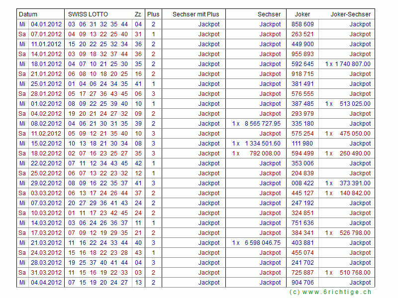The width and height of the screenshot is (398, 298).
Task: Click lotto numbers 20 27 29 36 41 43
Action: click(98, 203)
